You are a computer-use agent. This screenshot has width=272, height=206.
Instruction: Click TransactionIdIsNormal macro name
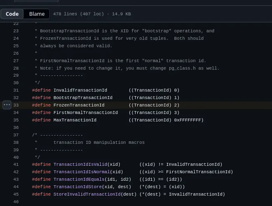point(82,172)
